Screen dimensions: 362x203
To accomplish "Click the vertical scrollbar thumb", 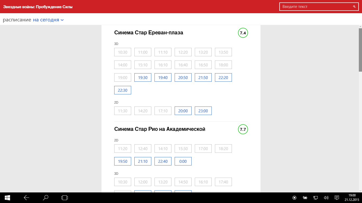I will pyautogui.click(x=360, y=50).
